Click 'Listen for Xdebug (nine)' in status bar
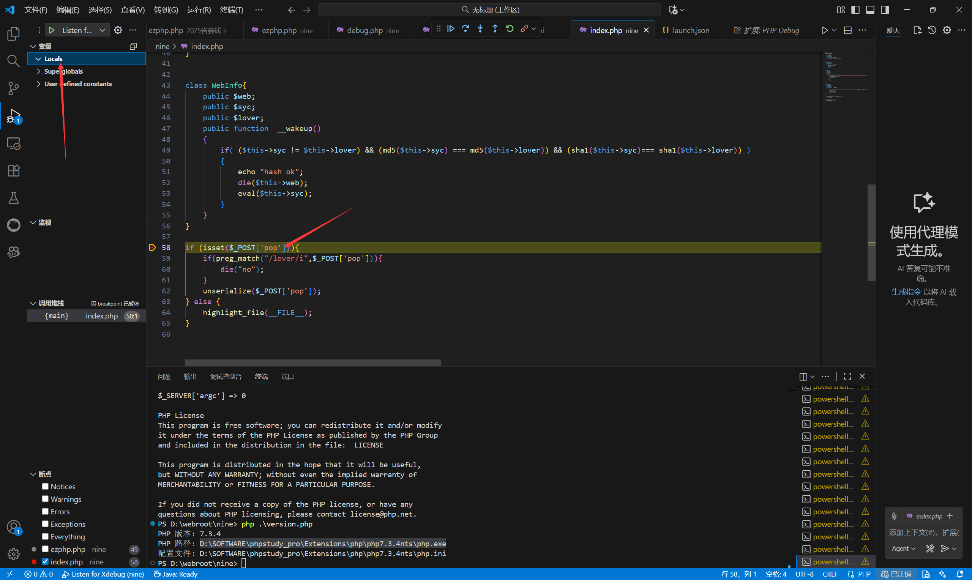Viewport: 972px width, 580px height. pos(103,574)
